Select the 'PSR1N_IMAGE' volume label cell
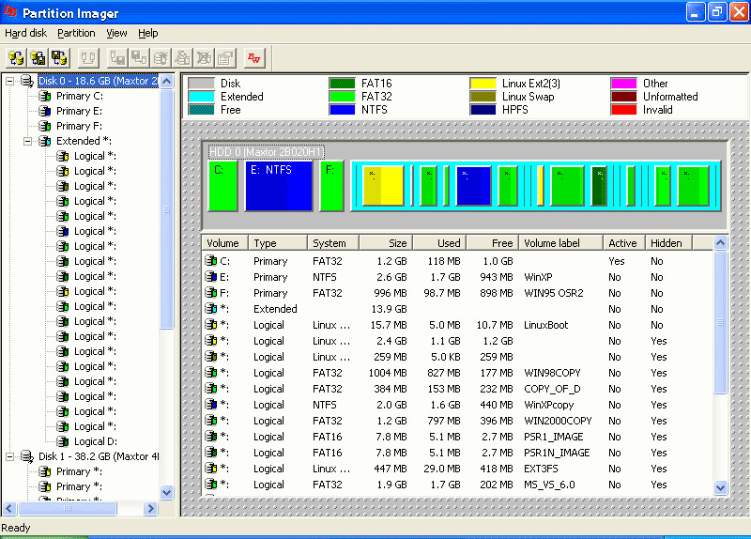The width and height of the screenshot is (751, 539). [557, 453]
